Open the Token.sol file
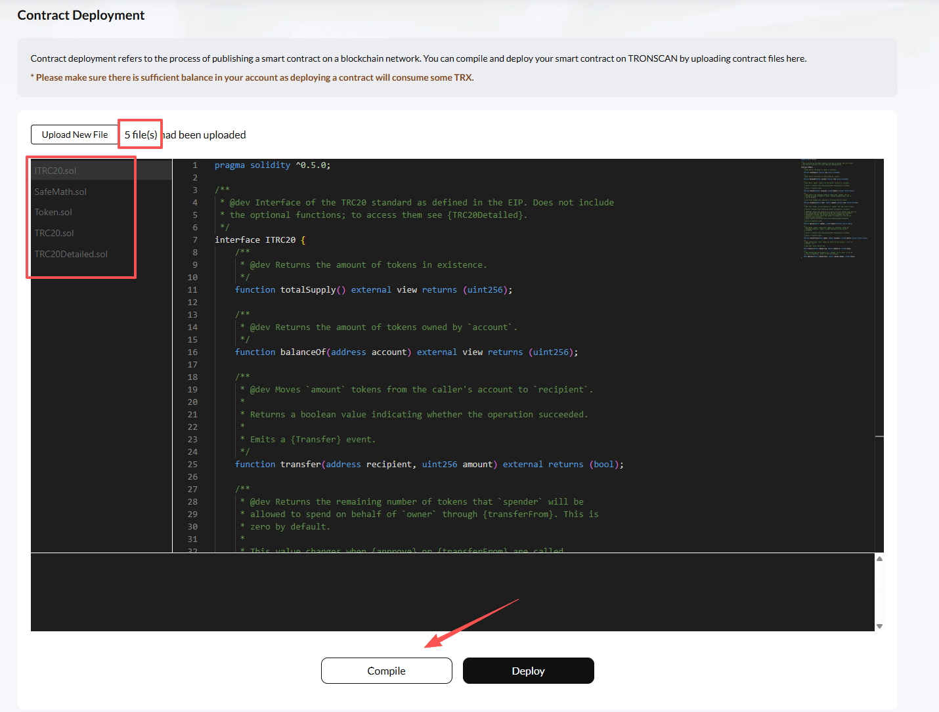This screenshot has width=939, height=712. tap(53, 212)
